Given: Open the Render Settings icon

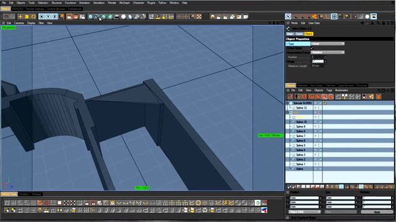Looking at the screenshot, I should pyautogui.click(x=82, y=17).
